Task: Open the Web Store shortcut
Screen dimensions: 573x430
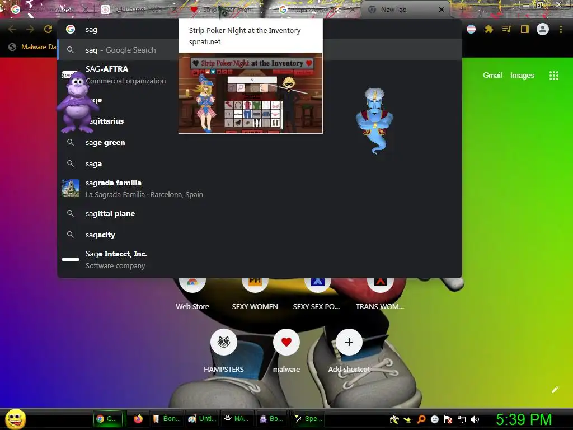Action: click(192, 296)
